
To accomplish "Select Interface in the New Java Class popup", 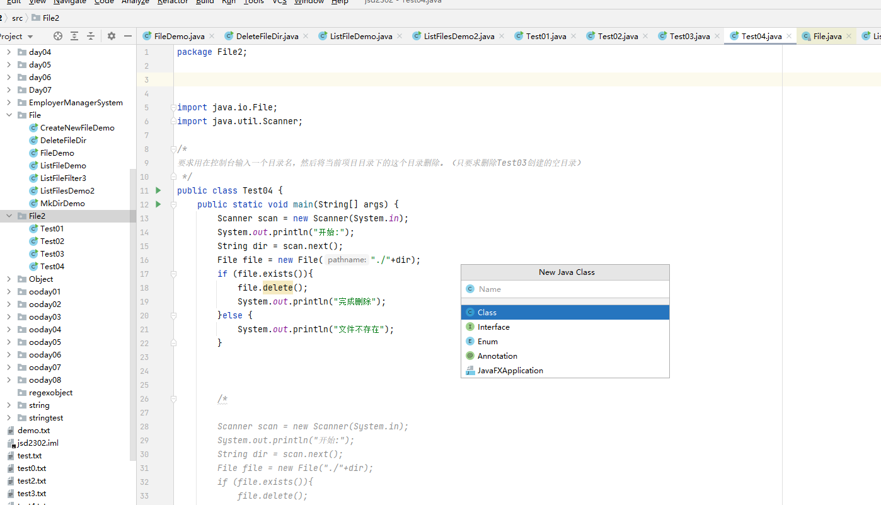I will coord(493,327).
